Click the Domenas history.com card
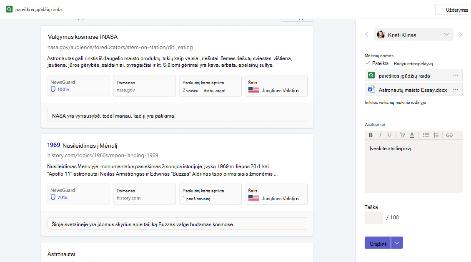The height and width of the screenshot is (262, 471). pos(145,194)
